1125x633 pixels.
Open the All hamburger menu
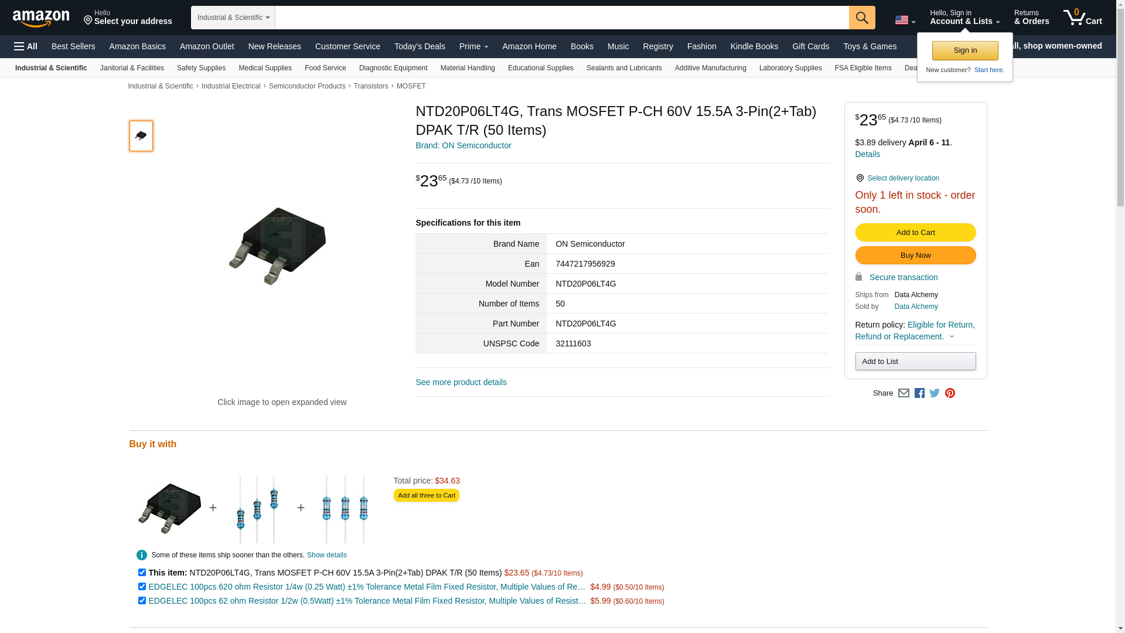pyautogui.click(x=26, y=46)
